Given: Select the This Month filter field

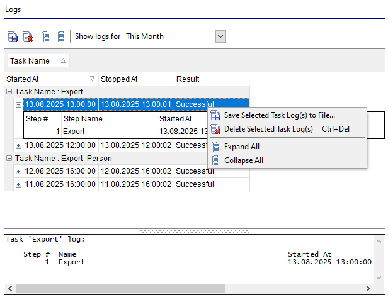Looking at the screenshot, I should (x=170, y=36).
